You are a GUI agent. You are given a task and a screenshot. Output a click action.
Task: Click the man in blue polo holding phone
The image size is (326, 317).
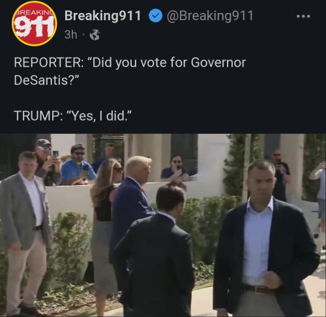[x=78, y=165]
